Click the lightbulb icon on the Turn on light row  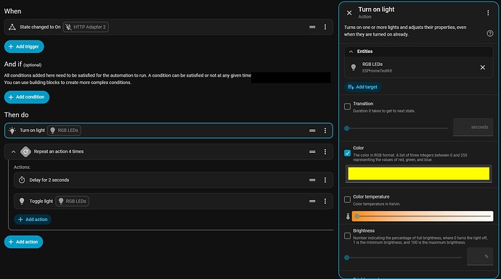tap(12, 130)
